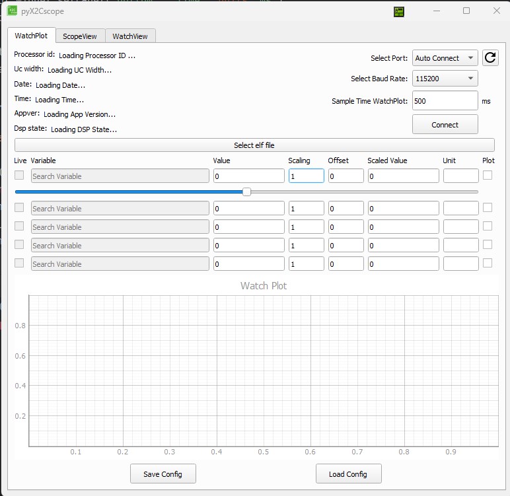Tick the Plot checkbox in second variable row
The height and width of the screenshot is (496, 510).
click(488, 207)
